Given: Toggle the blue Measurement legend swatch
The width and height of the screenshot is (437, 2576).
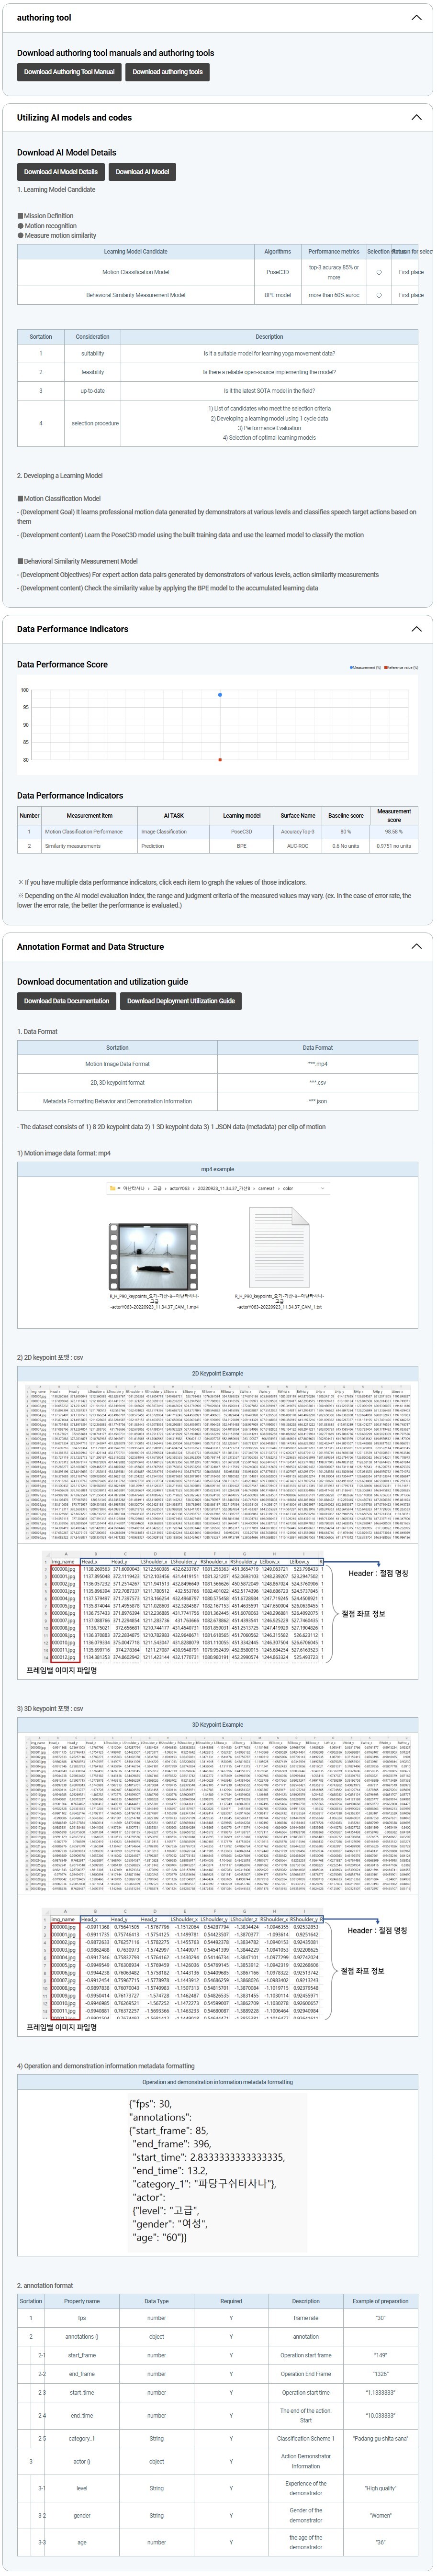Looking at the screenshot, I should 351,667.
